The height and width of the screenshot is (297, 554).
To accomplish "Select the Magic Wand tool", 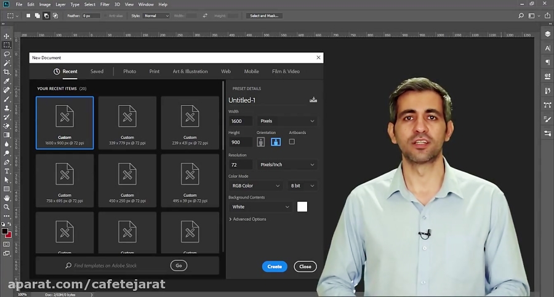I will click(7, 63).
